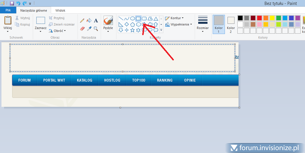Viewport: 305px width, 153px height.
Task: Activate the Magnifier tool
Action: [x=96, y=29]
